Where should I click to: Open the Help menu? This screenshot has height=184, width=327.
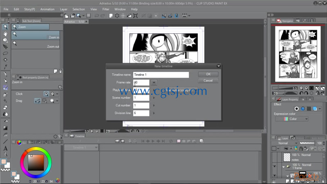134,9
